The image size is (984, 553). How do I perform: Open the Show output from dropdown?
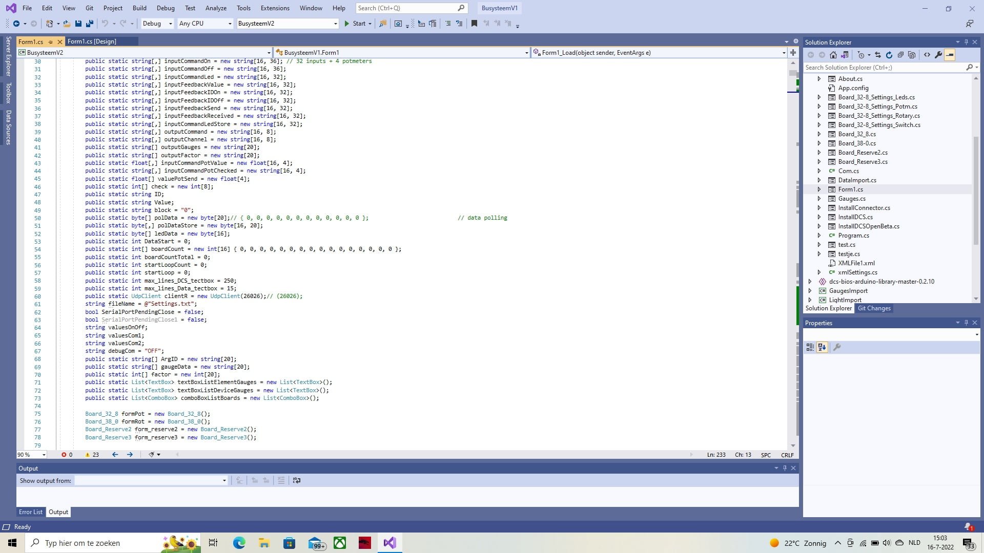click(224, 480)
